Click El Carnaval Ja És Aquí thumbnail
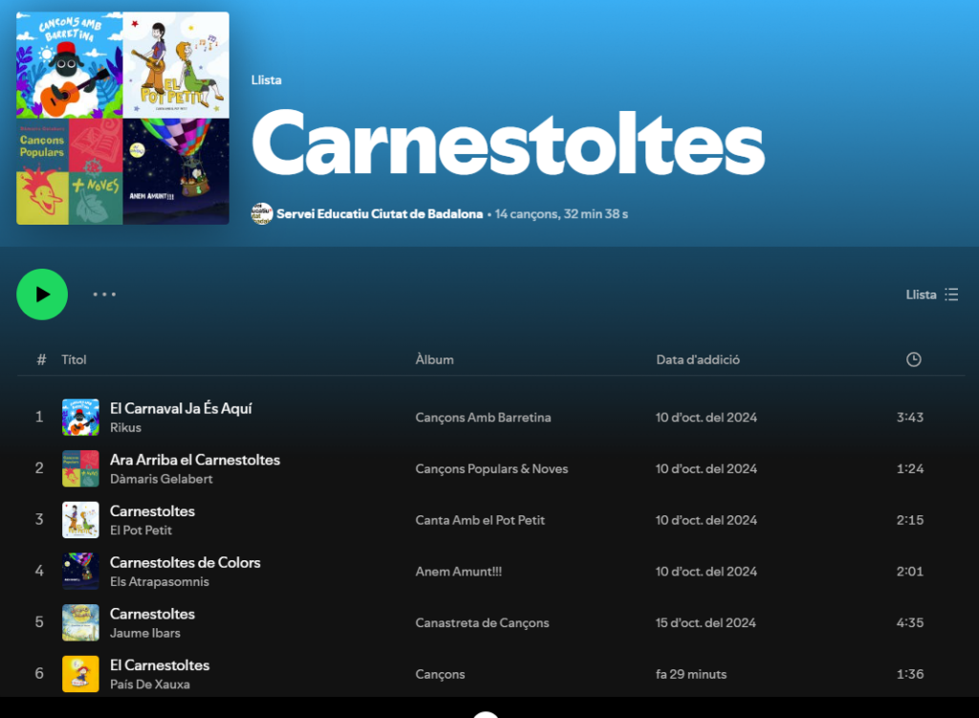This screenshot has height=718, width=979. click(80, 417)
